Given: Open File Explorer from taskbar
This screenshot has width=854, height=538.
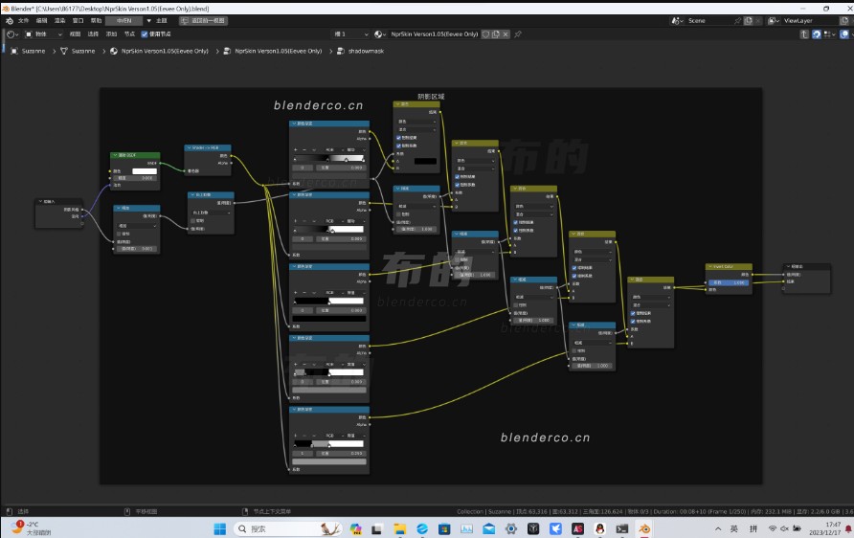Looking at the screenshot, I should coord(400,528).
